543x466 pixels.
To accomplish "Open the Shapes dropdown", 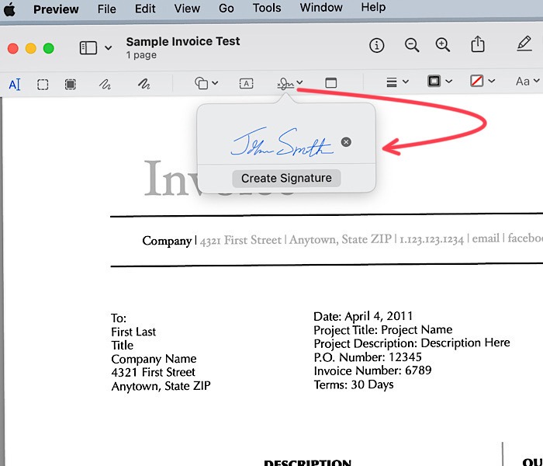I will point(206,83).
